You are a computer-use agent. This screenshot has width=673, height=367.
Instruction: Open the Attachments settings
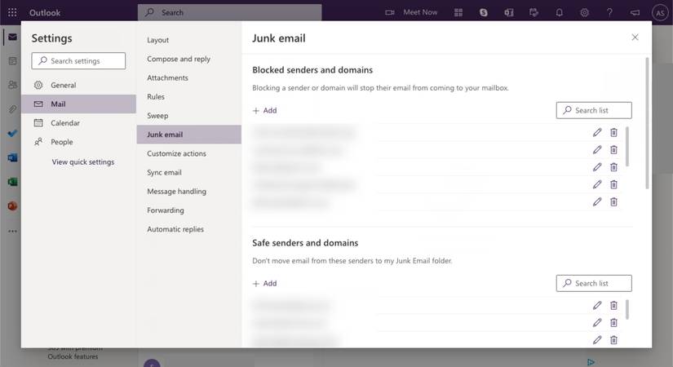click(189, 77)
